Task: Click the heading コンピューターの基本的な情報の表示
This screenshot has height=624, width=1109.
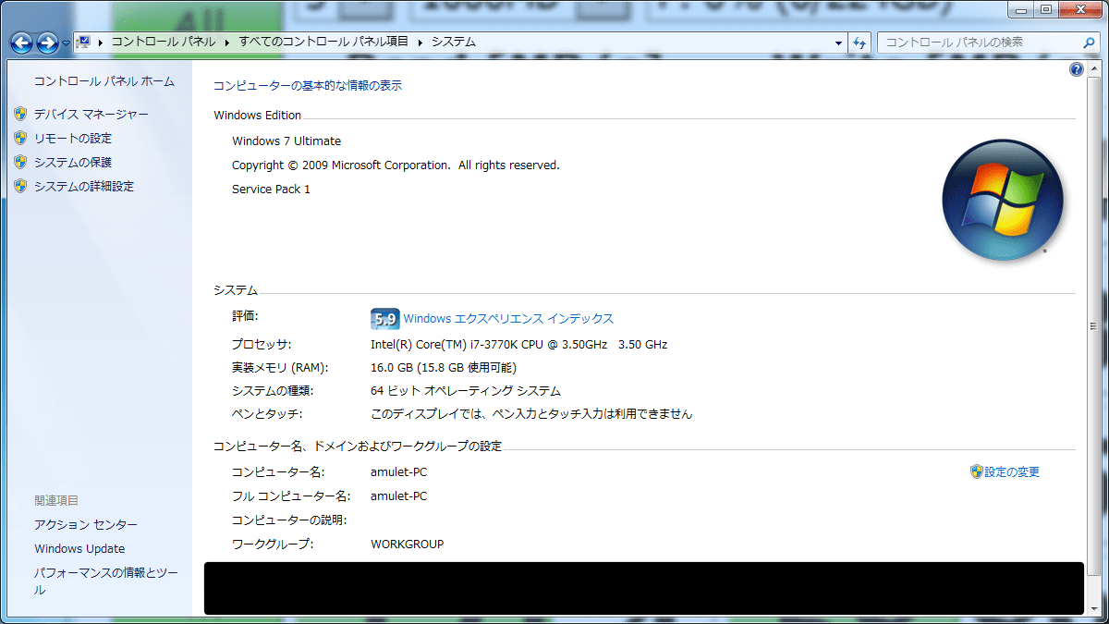Action: pyautogui.click(x=308, y=86)
